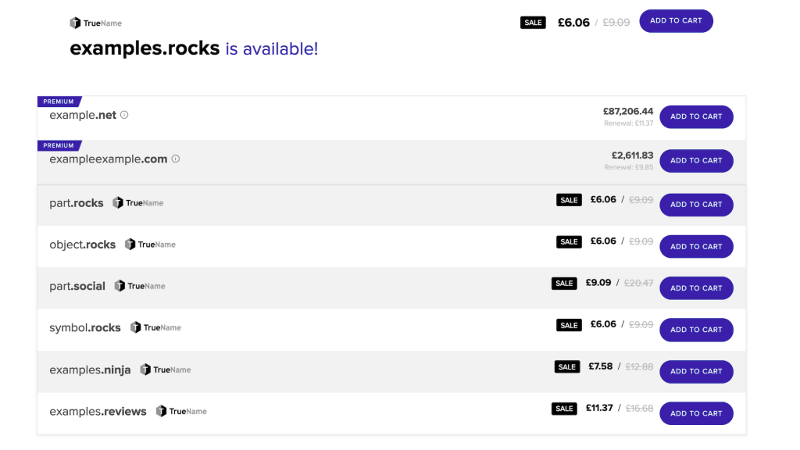Image resolution: width=800 pixels, height=450 pixels.
Task: Click the TrueName logo beside object.rocks
Action: [x=151, y=245]
